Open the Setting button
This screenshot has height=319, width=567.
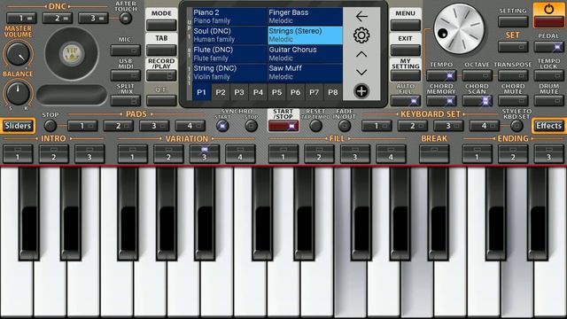click(x=513, y=21)
